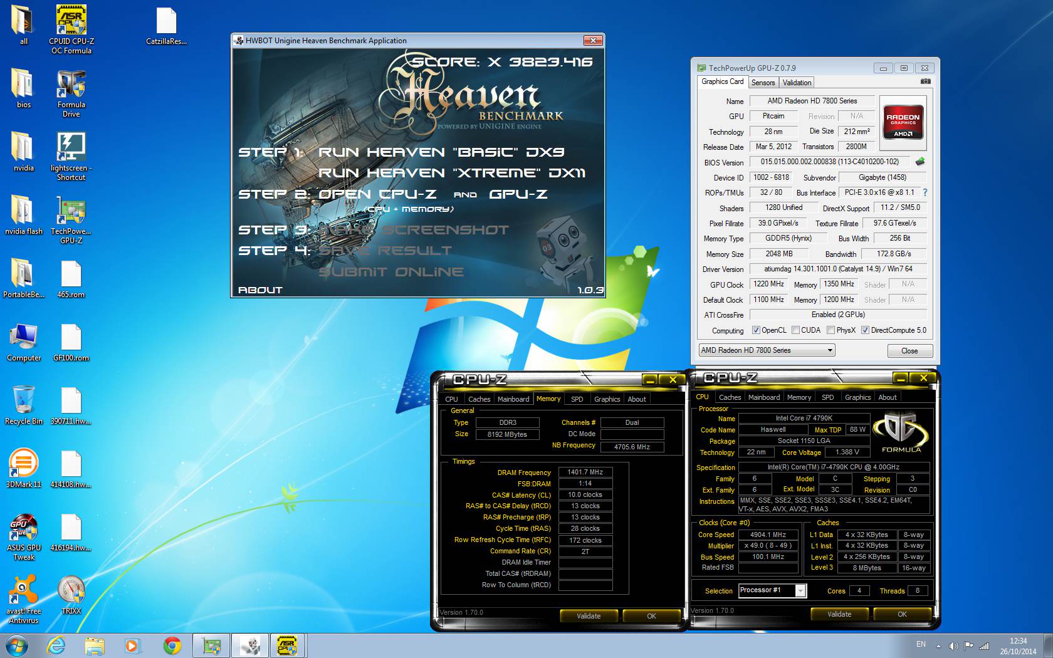1053x658 pixels.
Task: Click RUN HEAVEN "BASIC" DX9
Action: (441, 152)
